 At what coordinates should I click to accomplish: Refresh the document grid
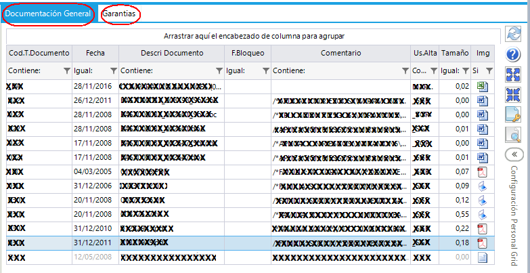(x=512, y=34)
